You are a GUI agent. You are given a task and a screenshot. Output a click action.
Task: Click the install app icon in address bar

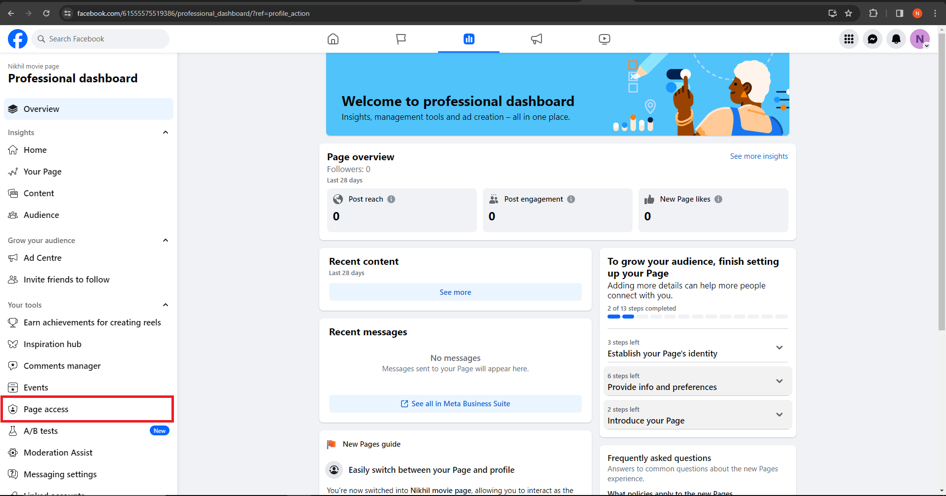[833, 13]
